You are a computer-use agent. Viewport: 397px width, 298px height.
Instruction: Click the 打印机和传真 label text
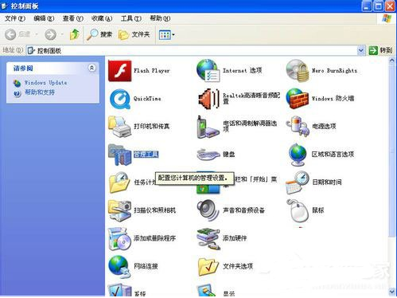point(151,127)
